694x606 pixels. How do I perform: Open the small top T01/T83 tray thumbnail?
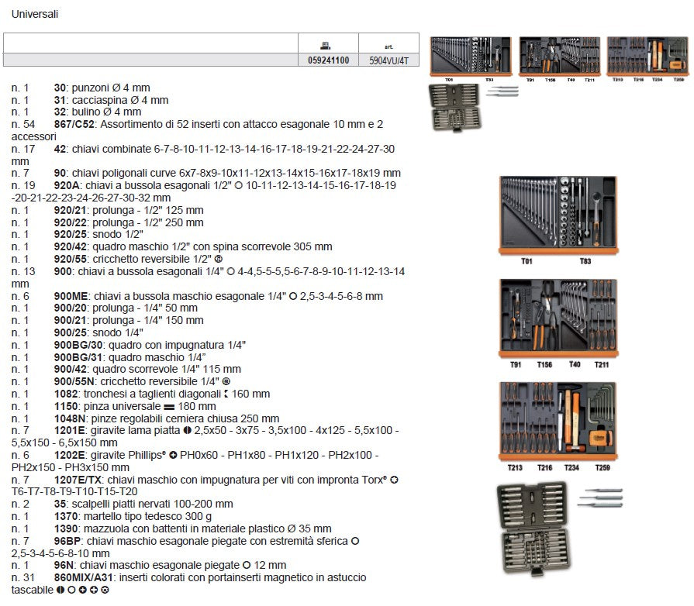coord(471,57)
